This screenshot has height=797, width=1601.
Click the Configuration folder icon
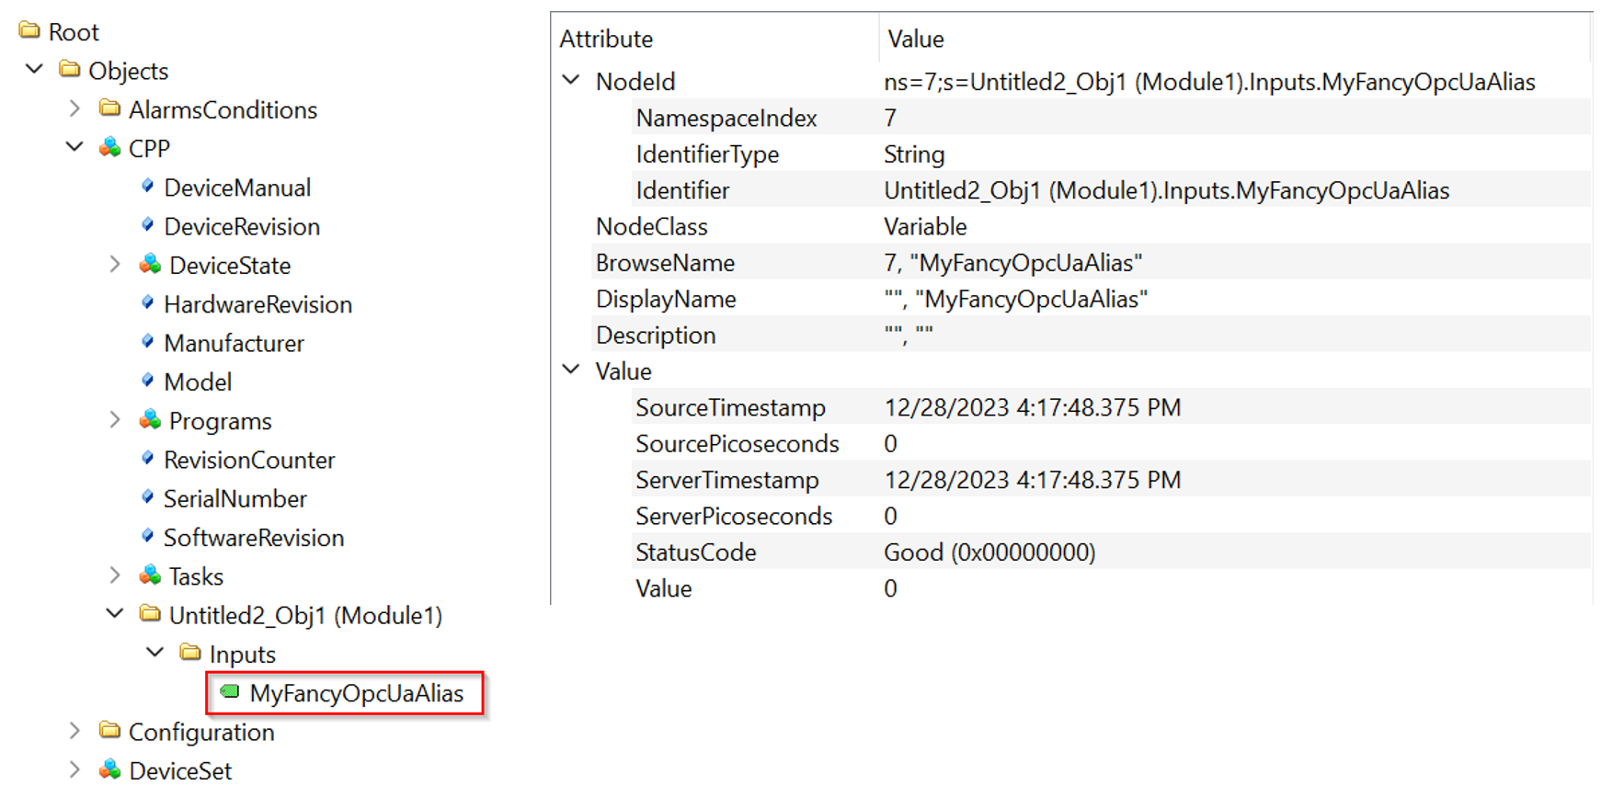110,730
